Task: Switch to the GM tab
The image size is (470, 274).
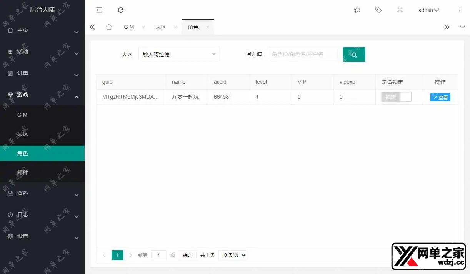Action: (x=129, y=27)
